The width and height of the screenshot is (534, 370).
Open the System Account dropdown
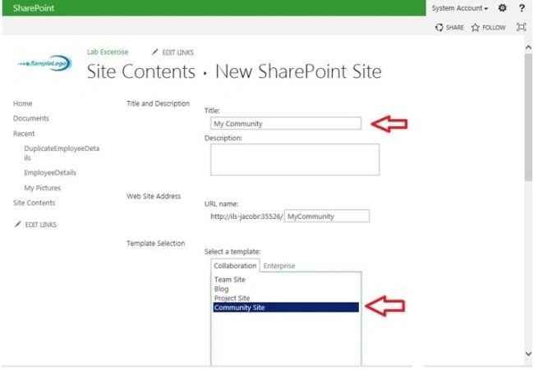point(460,8)
